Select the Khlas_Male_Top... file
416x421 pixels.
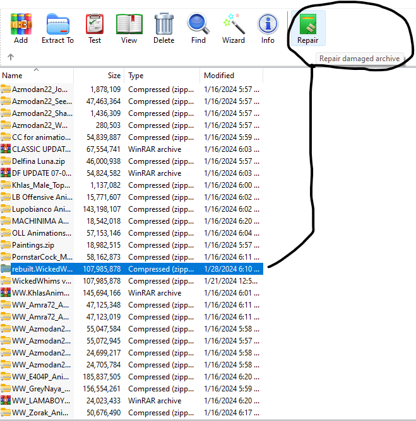click(131, 185)
